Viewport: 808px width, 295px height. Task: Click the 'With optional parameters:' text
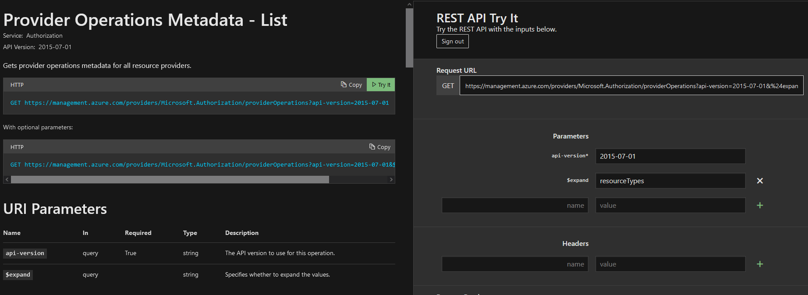click(38, 127)
